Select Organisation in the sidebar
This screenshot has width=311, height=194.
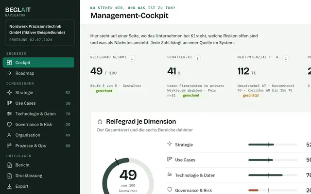pyautogui.click(x=38, y=135)
